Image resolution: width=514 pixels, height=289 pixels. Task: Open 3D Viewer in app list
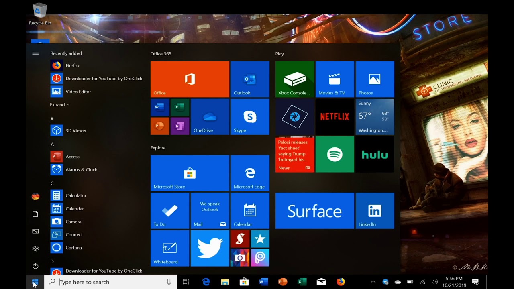[x=96, y=130]
